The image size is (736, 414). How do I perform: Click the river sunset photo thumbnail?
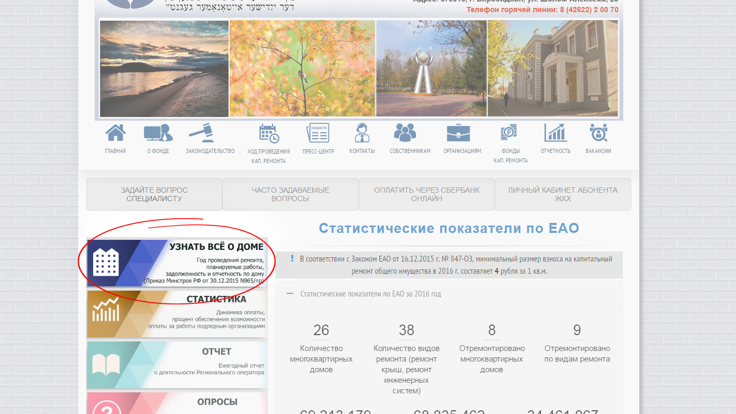pyautogui.click(x=164, y=69)
